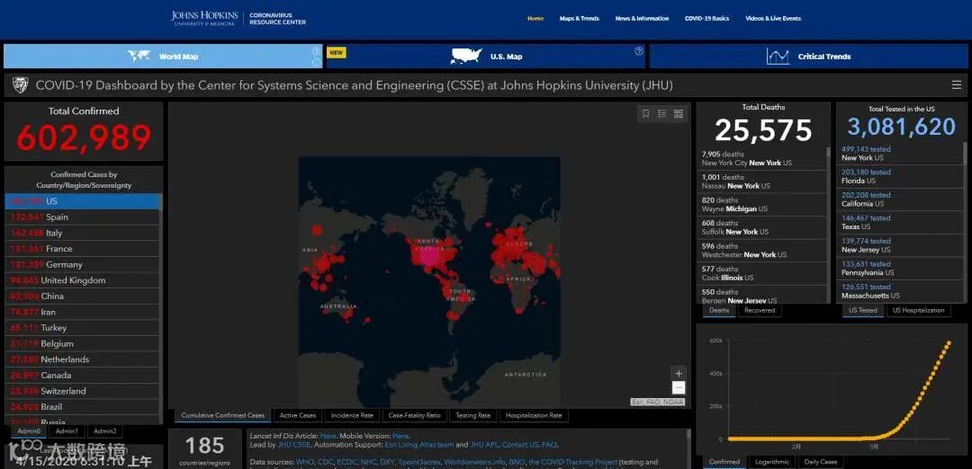Select Switzerland in the country list

(83, 391)
